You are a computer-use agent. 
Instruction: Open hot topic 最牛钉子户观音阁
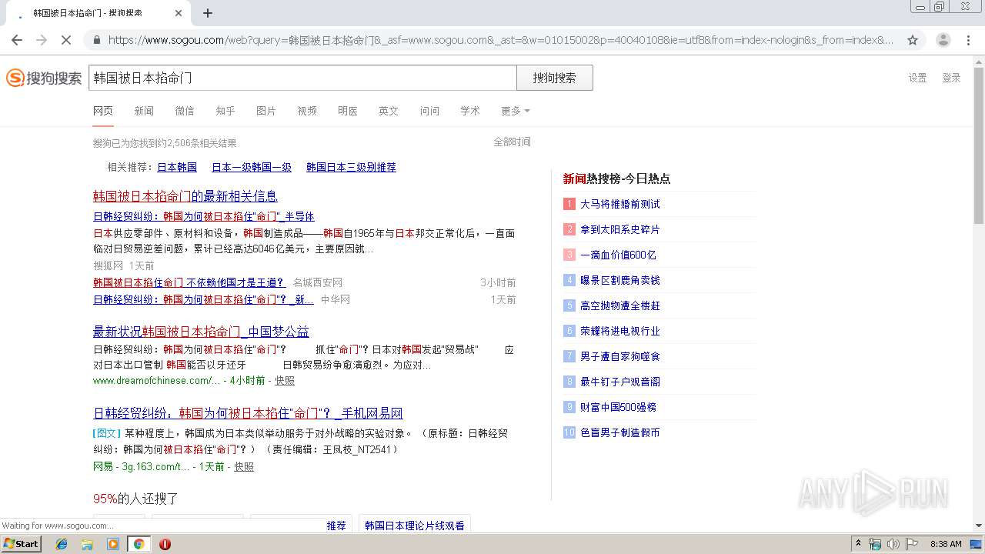(619, 382)
